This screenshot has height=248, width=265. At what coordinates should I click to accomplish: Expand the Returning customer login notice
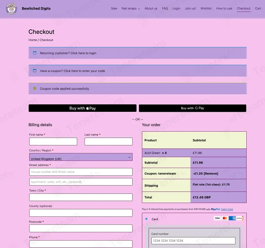pos(68,53)
